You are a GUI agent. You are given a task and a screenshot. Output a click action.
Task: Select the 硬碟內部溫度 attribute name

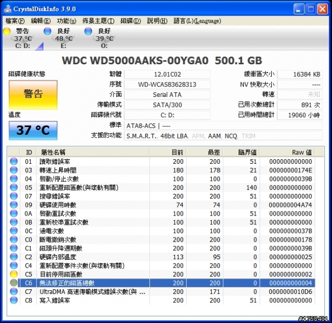point(58,257)
